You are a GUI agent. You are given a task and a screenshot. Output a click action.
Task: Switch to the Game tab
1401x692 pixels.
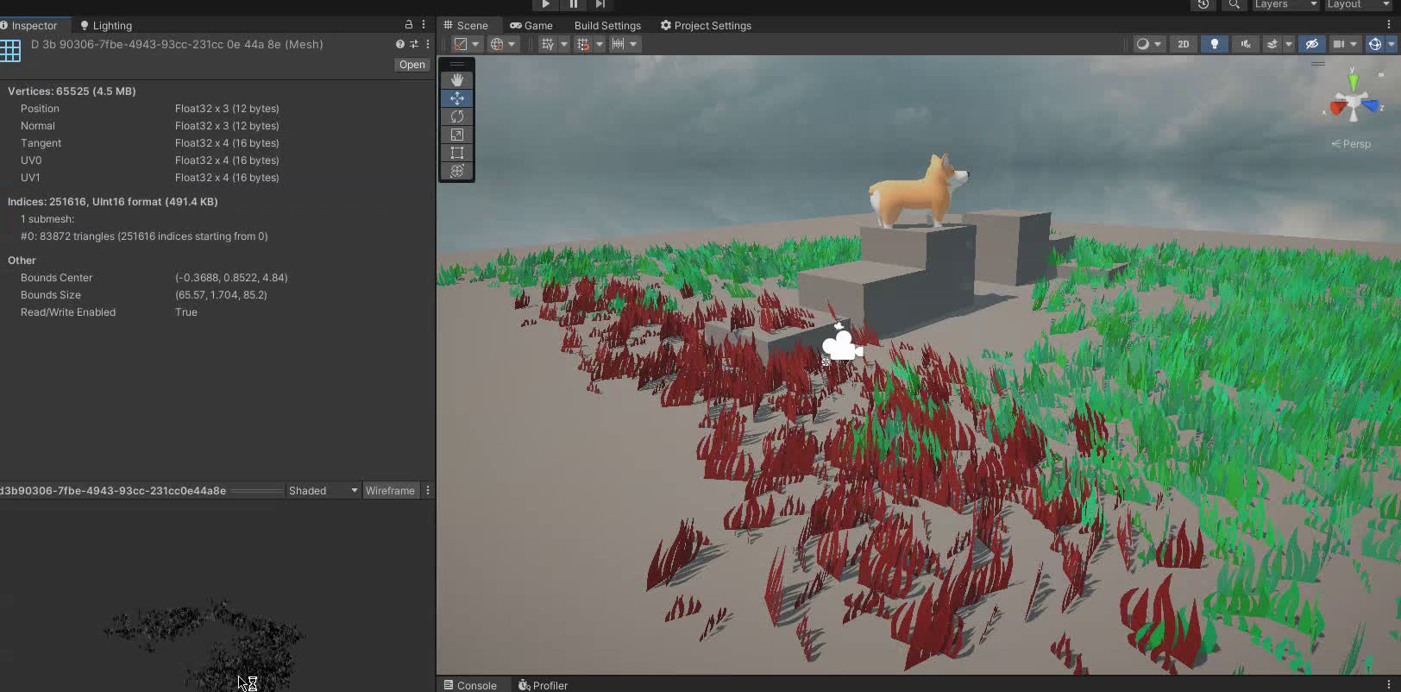[531, 26]
